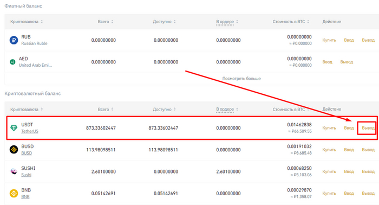
Task: Expand fiat list with Посмотреть больше
Action: click(241, 79)
